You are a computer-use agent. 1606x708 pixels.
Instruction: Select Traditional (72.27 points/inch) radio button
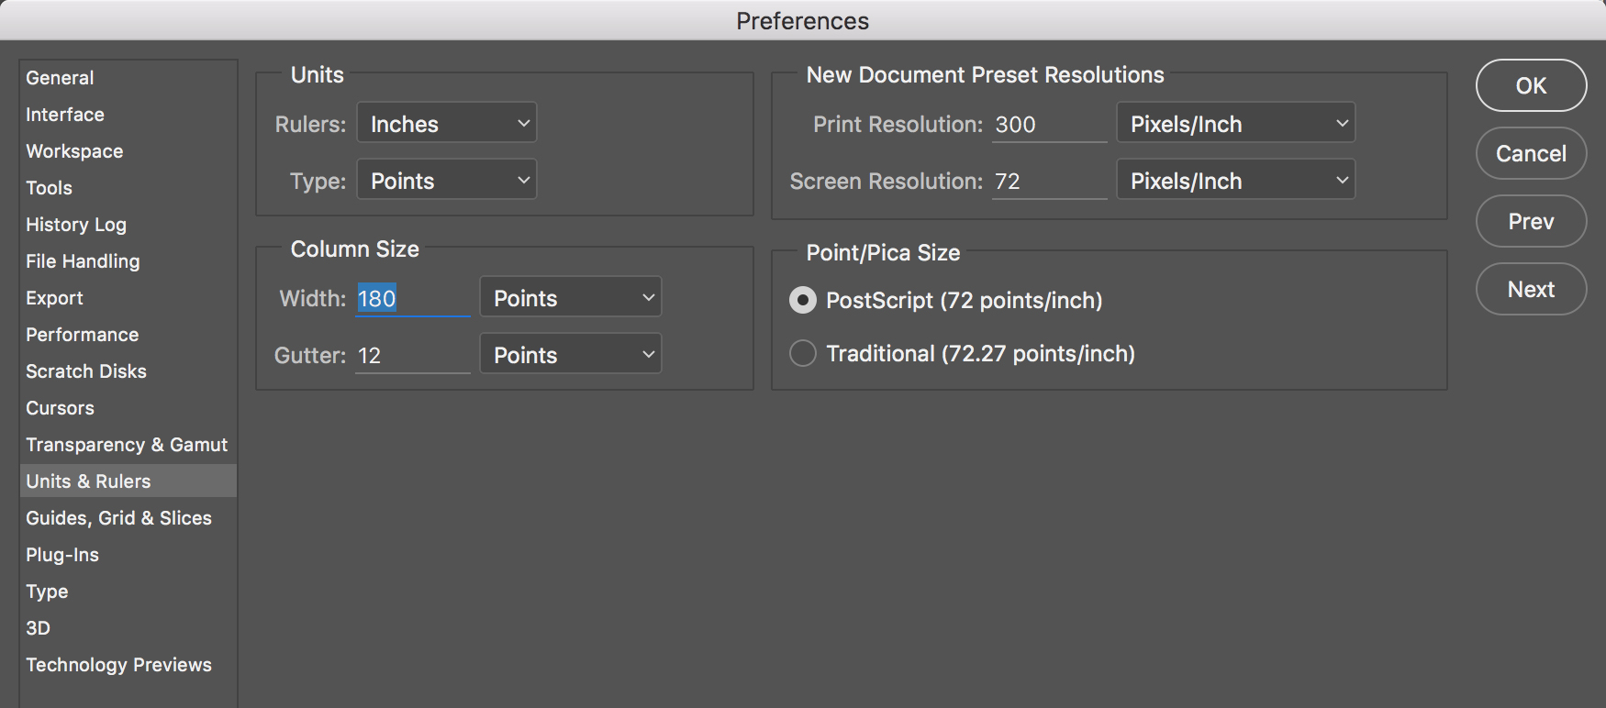tap(803, 353)
